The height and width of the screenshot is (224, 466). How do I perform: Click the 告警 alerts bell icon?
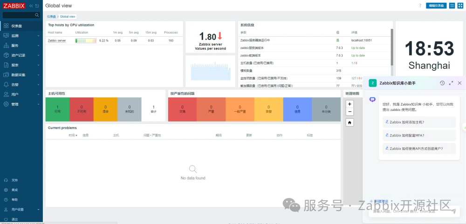[6, 85]
